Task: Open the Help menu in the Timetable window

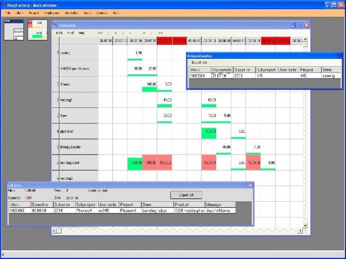Action: click(82, 33)
